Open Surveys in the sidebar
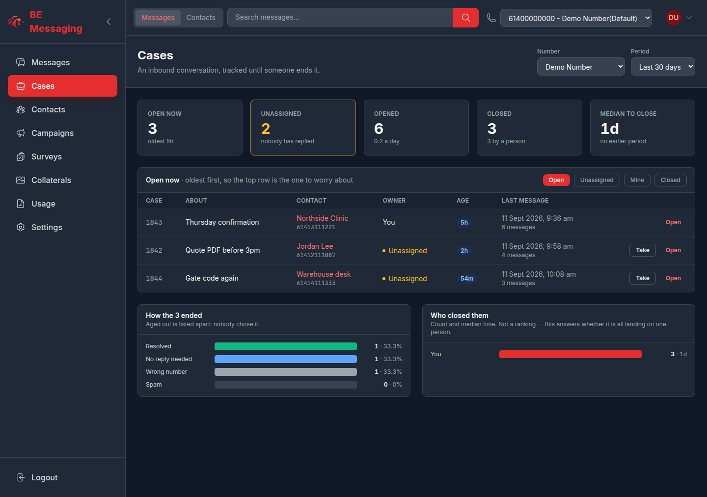The image size is (707, 497). 62,157
